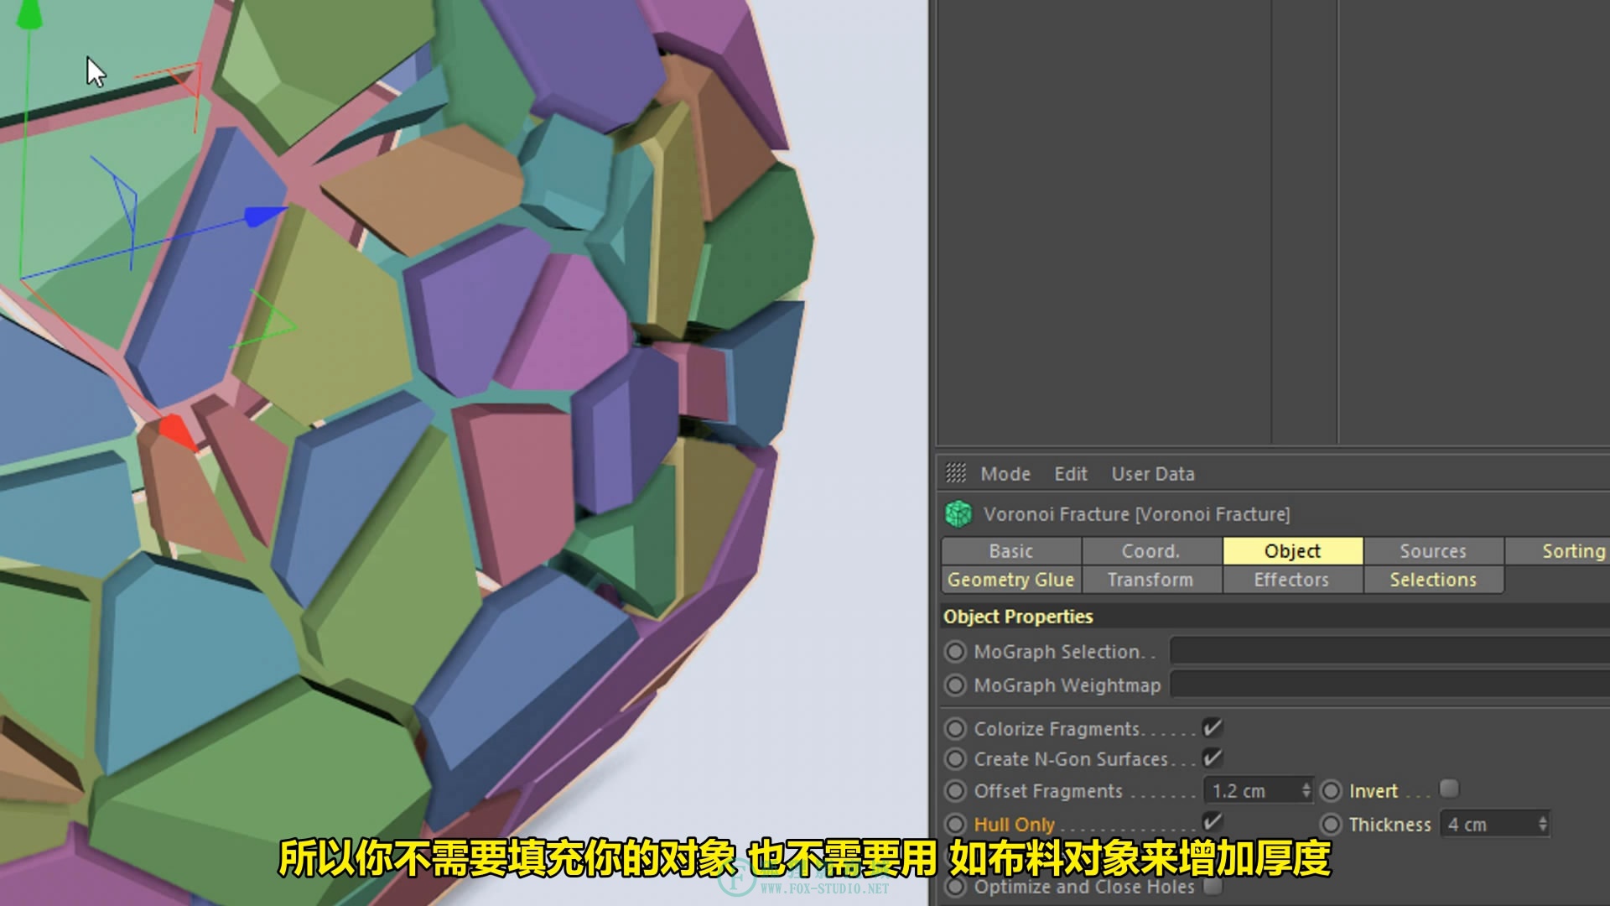The width and height of the screenshot is (1610, 906).
Task: Open the User Data menu
Action: click(1153, 474)
